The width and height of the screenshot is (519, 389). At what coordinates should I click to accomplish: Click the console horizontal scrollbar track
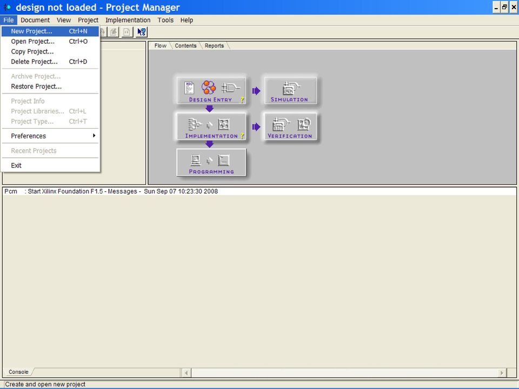(x=344, y=373)
